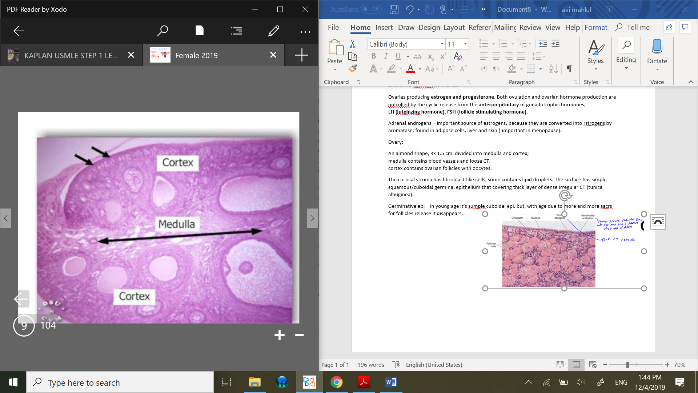Toggle Bold formatting

[373, 56]
